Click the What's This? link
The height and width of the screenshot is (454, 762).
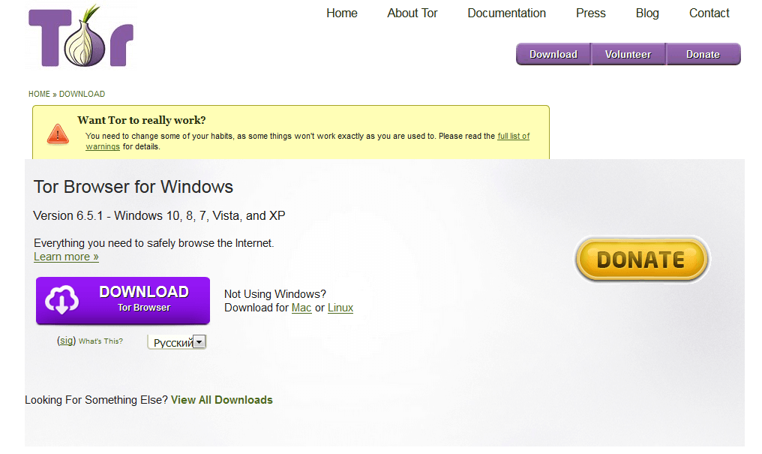pyautogui.click(x=100, y=341)
